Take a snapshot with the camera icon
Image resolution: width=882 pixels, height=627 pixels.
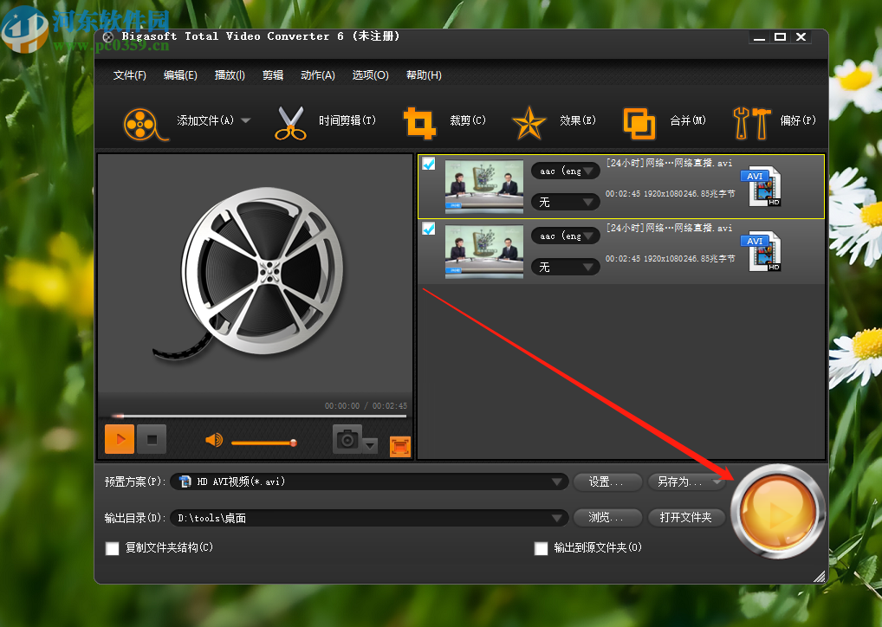[x=347, y=439]
